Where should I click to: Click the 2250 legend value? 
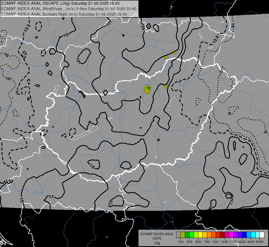coord(242,242)
